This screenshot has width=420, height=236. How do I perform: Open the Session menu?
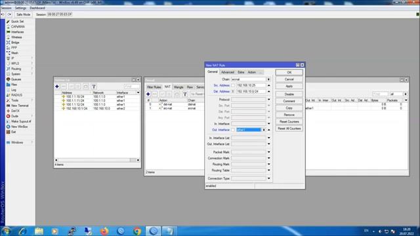6,8
